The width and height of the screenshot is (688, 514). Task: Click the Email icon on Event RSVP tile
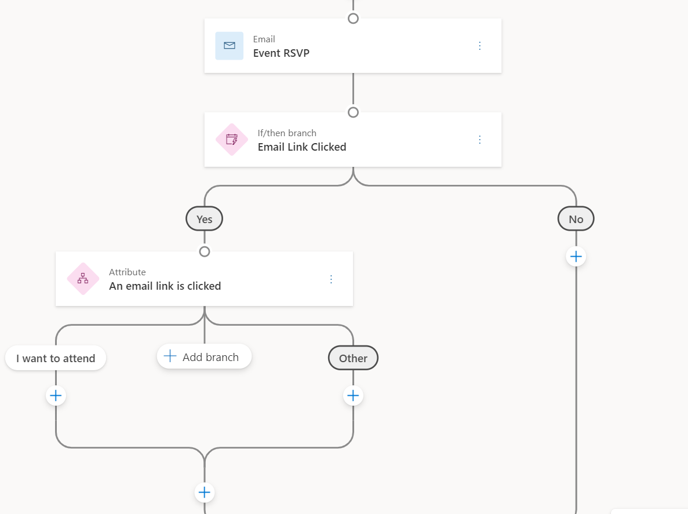pos(230,46)
